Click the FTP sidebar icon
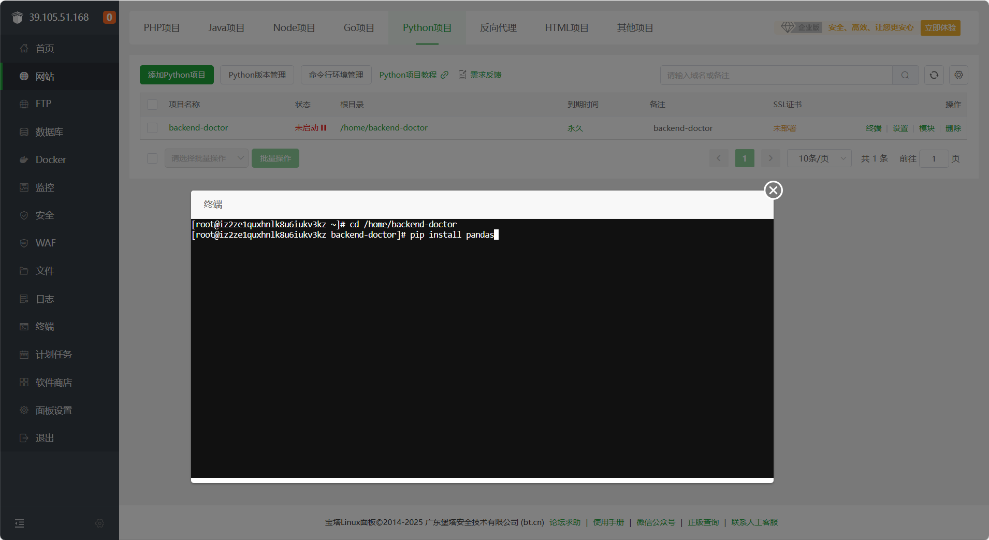The height and width of the screenshot is (540, 989). point(24,104)
